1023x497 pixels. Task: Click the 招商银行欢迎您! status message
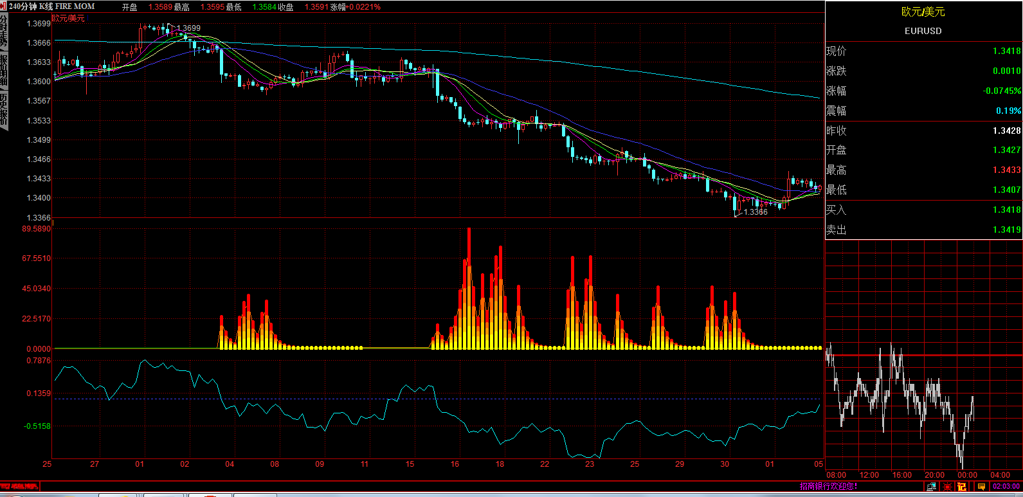(x=828, y=487)
